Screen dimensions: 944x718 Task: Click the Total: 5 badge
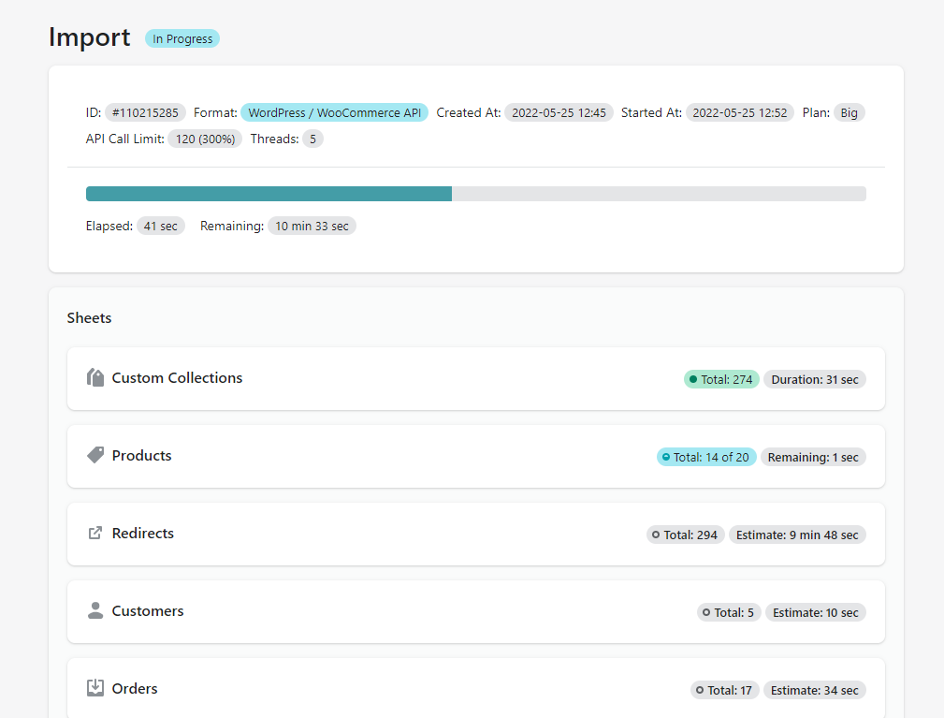click(729, 612)
